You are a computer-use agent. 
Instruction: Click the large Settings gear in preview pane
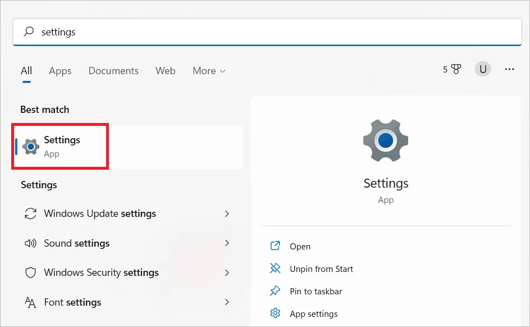(386, 140)
